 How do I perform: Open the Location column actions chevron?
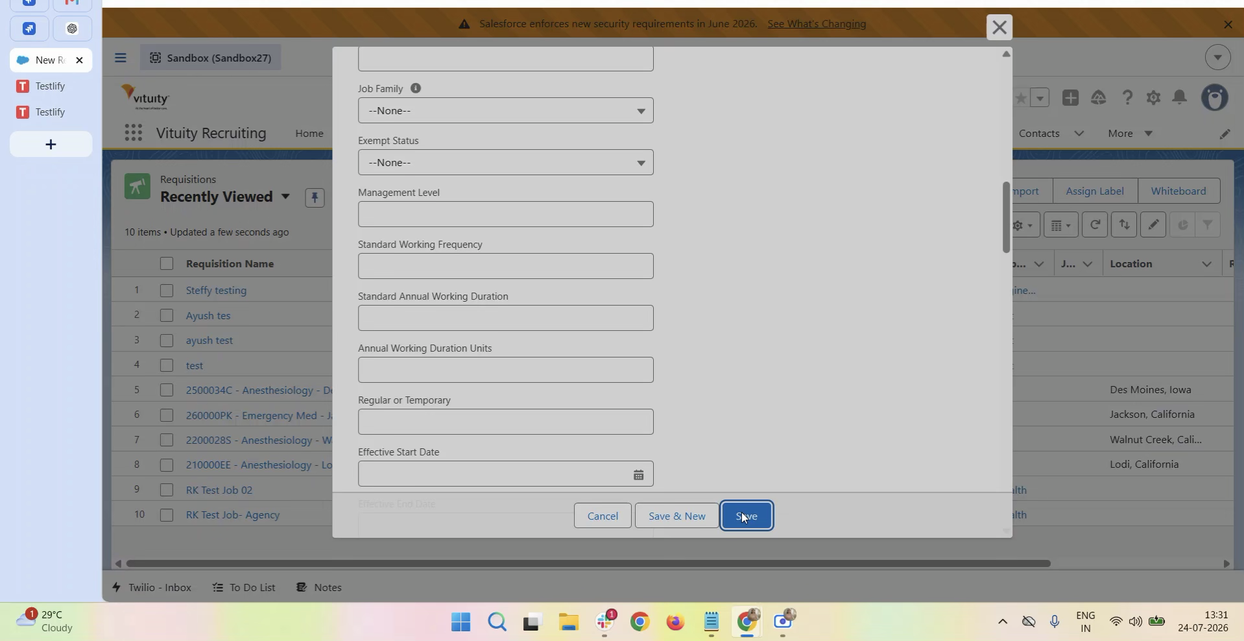point(1206,264)
